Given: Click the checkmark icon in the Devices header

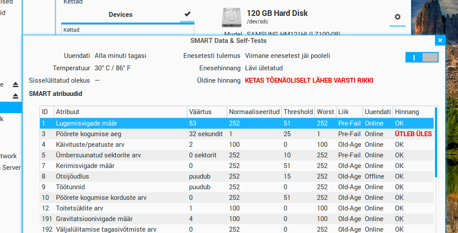Looking at the screenshot, I should 187,14.
